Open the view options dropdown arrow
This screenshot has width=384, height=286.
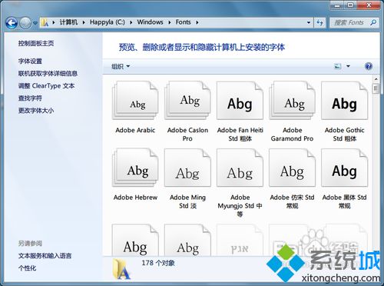point(348,66)
